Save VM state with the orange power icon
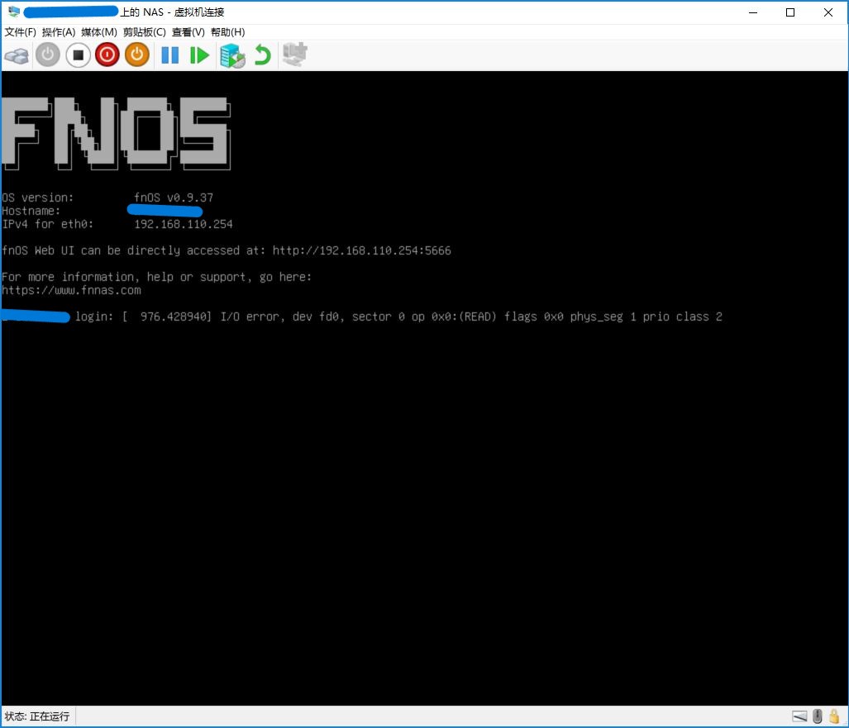The width and height of the screenshot is (849, 728). click(x=137, y=55)
